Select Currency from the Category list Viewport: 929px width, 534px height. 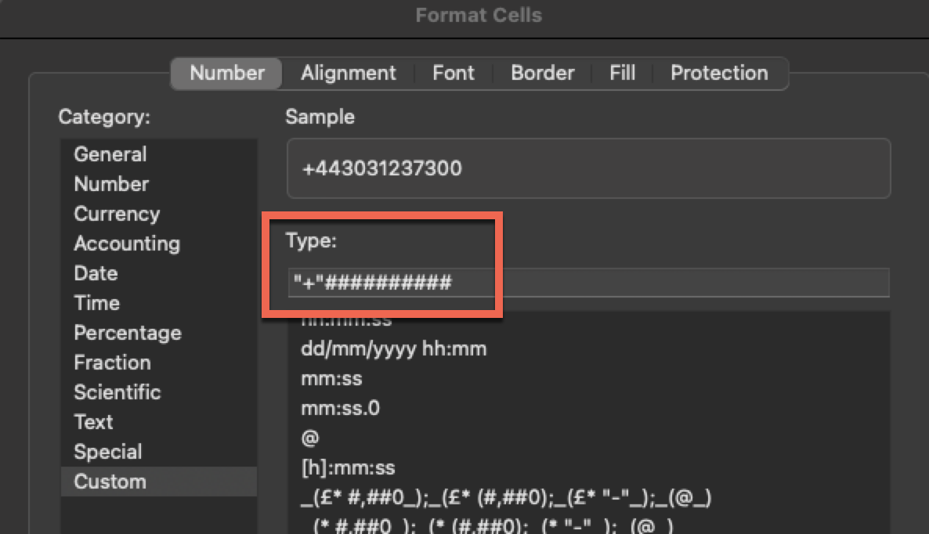tap(117, 214)
